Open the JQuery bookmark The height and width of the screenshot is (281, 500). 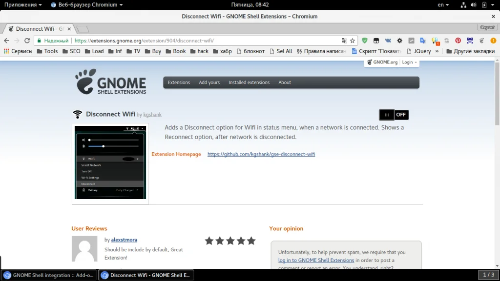pyautogui.click(x=418, y=51)
